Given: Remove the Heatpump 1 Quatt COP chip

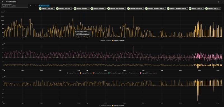Looking at the screenshot, I should [x=204, y=9].
